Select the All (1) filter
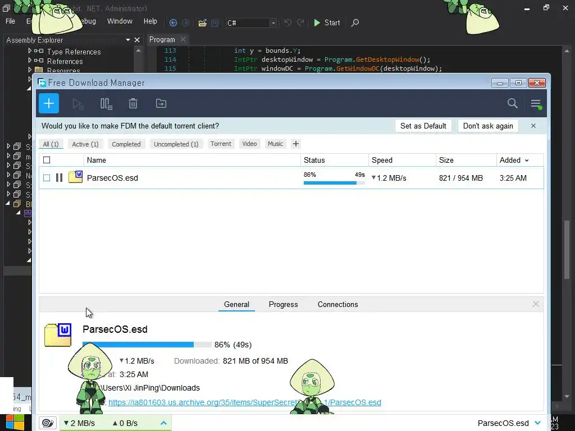Image resolution: width=575 pixels, height=431 pixels. (x=51, y=144)
